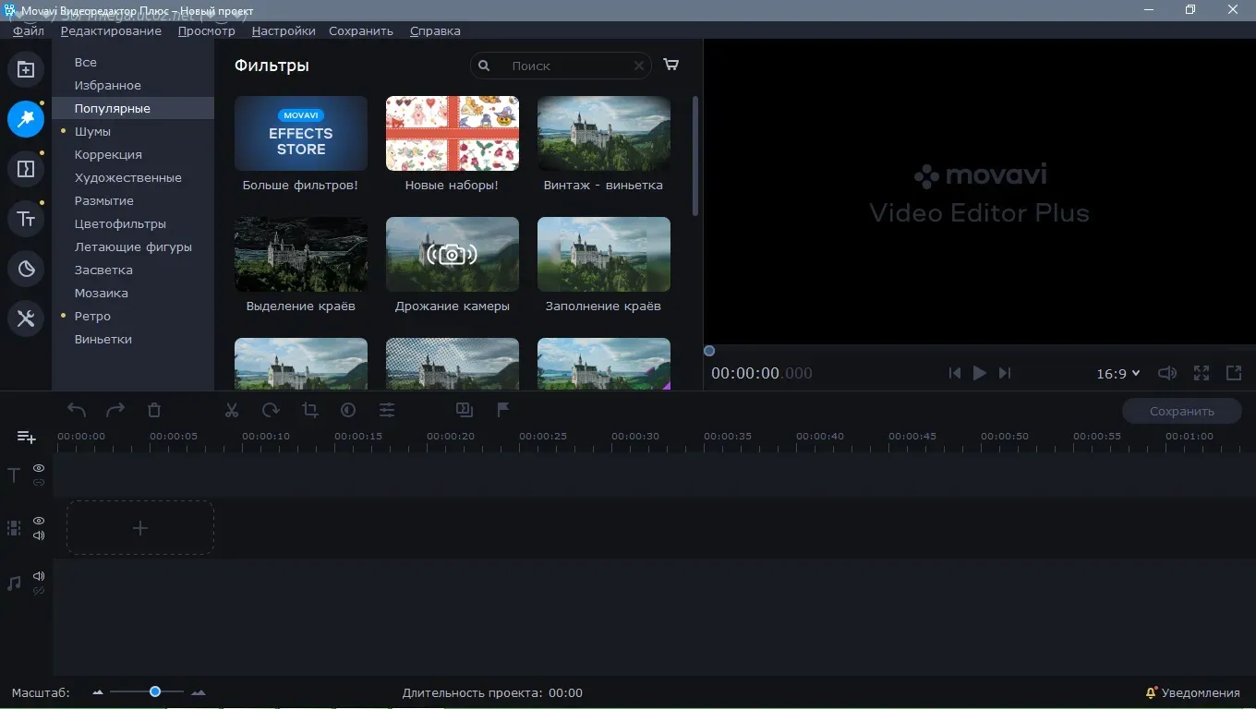Open the Effects Store shopping cart
This screenshot has width=1256, height=709.
pos(671,65)
